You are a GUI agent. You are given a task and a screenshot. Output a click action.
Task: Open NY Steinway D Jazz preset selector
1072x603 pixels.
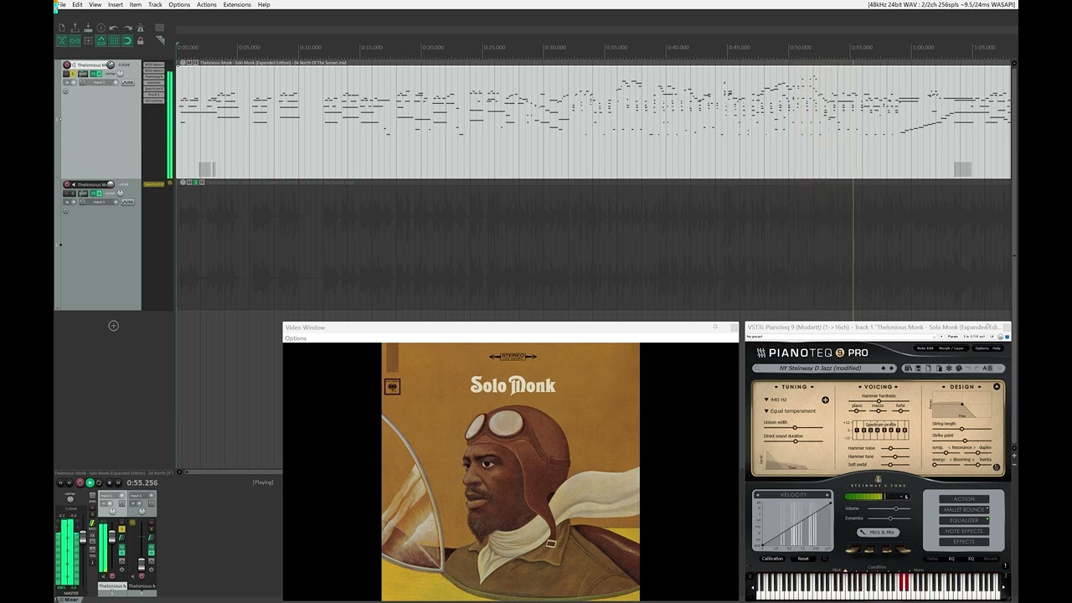coord(820,368)
